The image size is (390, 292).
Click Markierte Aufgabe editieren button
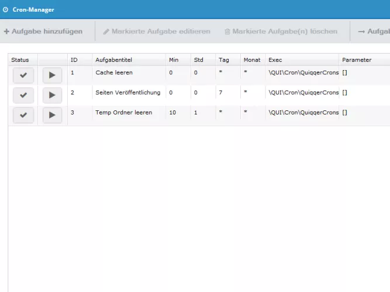[x=157, y=31]
